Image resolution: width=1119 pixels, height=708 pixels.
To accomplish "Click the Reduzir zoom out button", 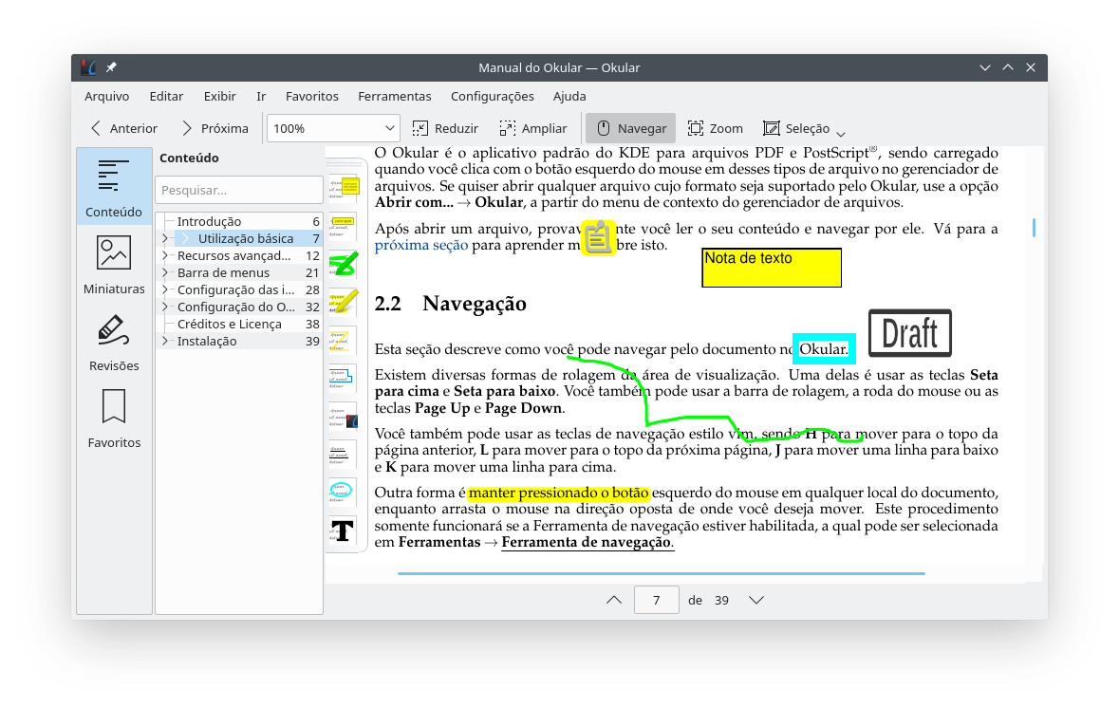I will click(445, 128).
